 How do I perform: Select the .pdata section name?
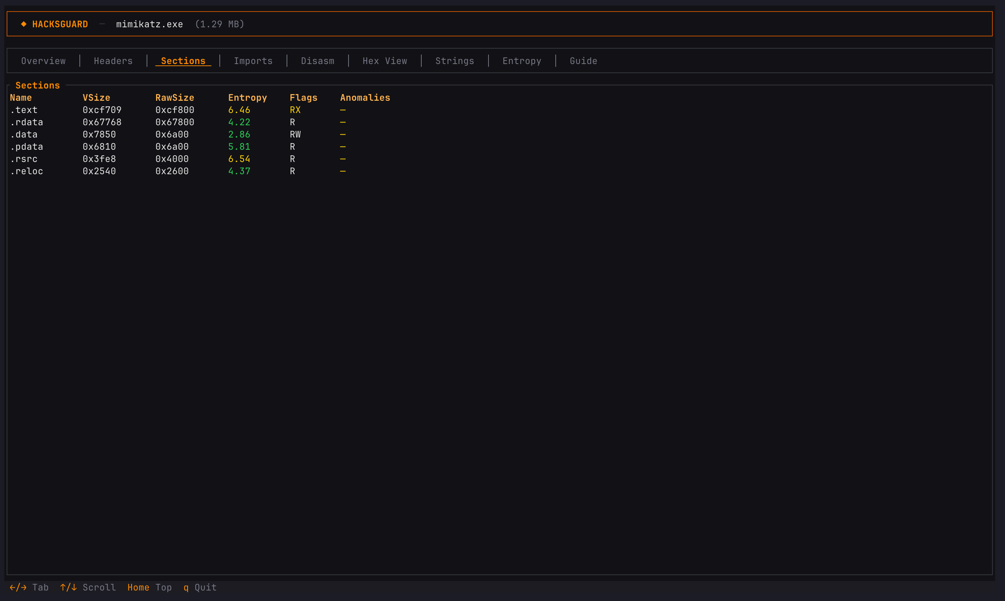[x=27, y=147]
